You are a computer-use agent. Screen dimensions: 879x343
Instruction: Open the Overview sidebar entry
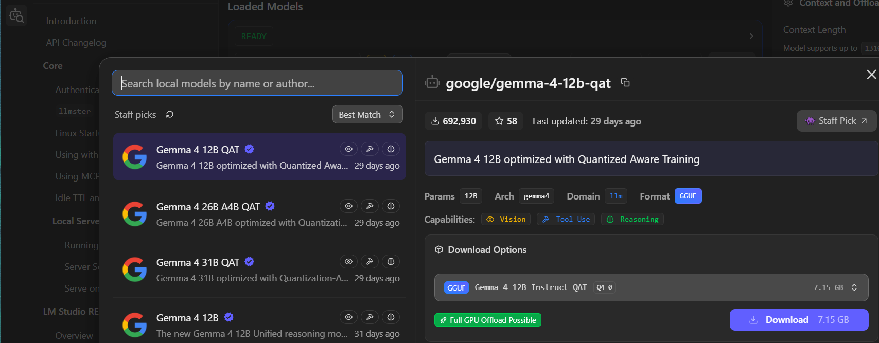click(x=74, y=336)
